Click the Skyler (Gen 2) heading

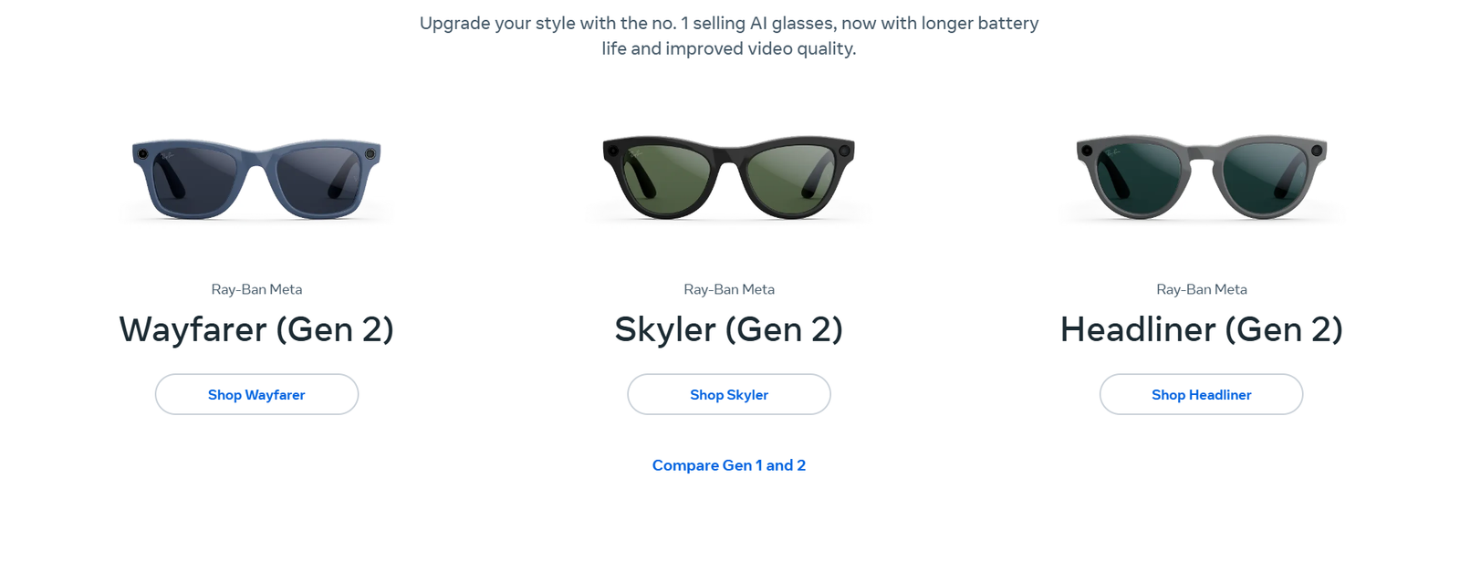[728, 329]
